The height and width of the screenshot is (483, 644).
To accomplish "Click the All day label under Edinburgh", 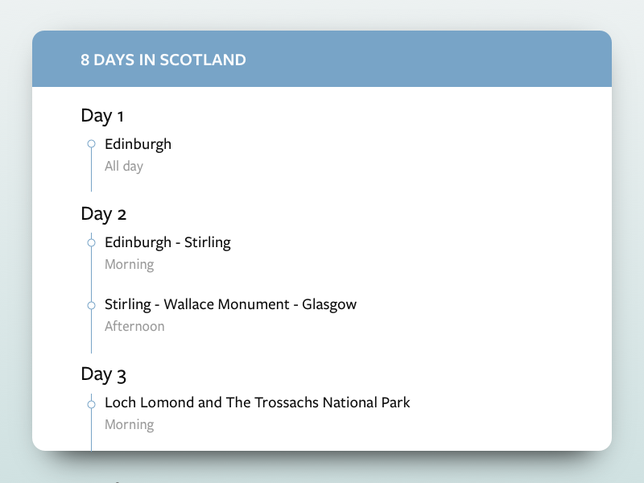I will tap(124, 167).
